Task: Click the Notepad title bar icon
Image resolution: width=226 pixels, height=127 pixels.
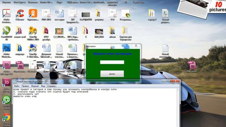Action: [x=14, y=81]
